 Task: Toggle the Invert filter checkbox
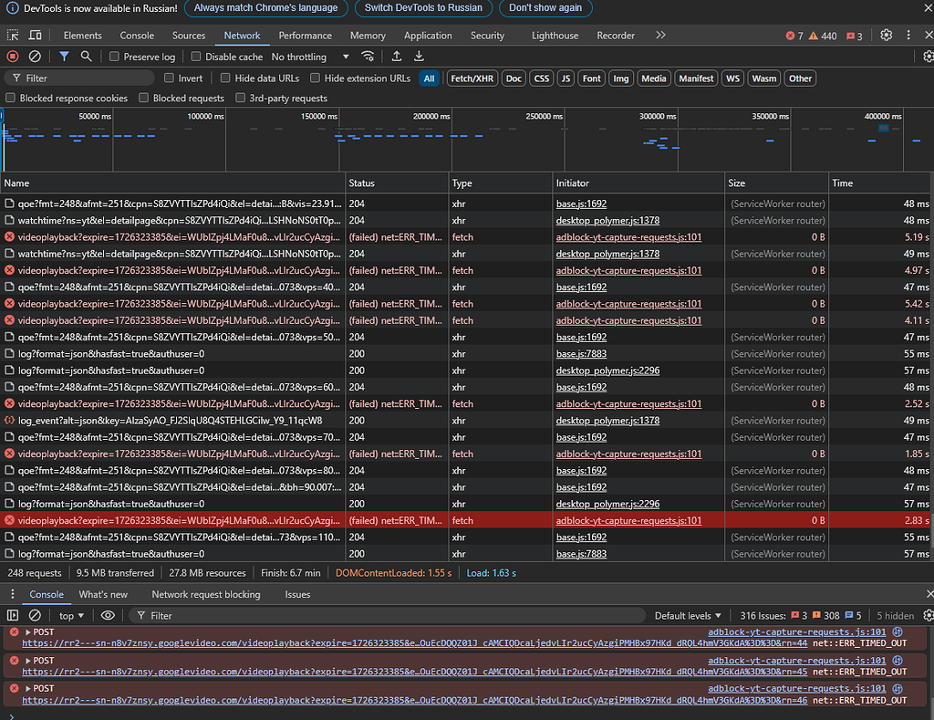[169, 78]
